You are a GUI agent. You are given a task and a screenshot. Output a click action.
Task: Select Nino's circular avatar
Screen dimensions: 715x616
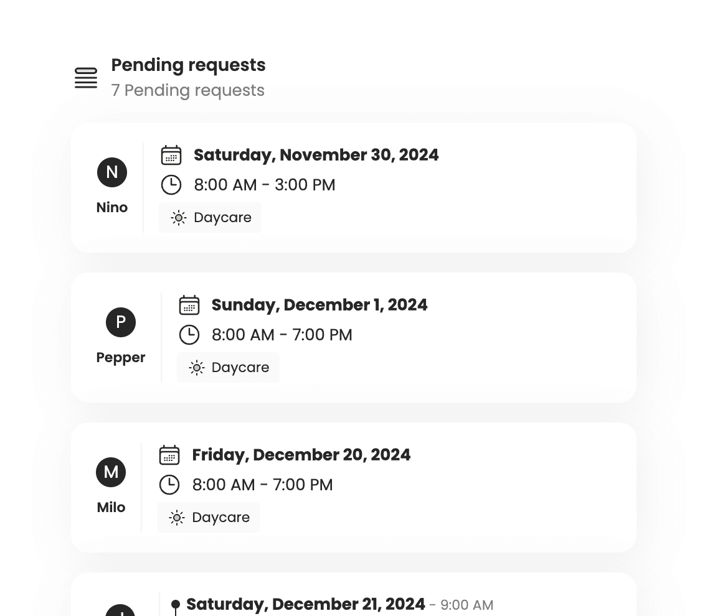[111, 172]
